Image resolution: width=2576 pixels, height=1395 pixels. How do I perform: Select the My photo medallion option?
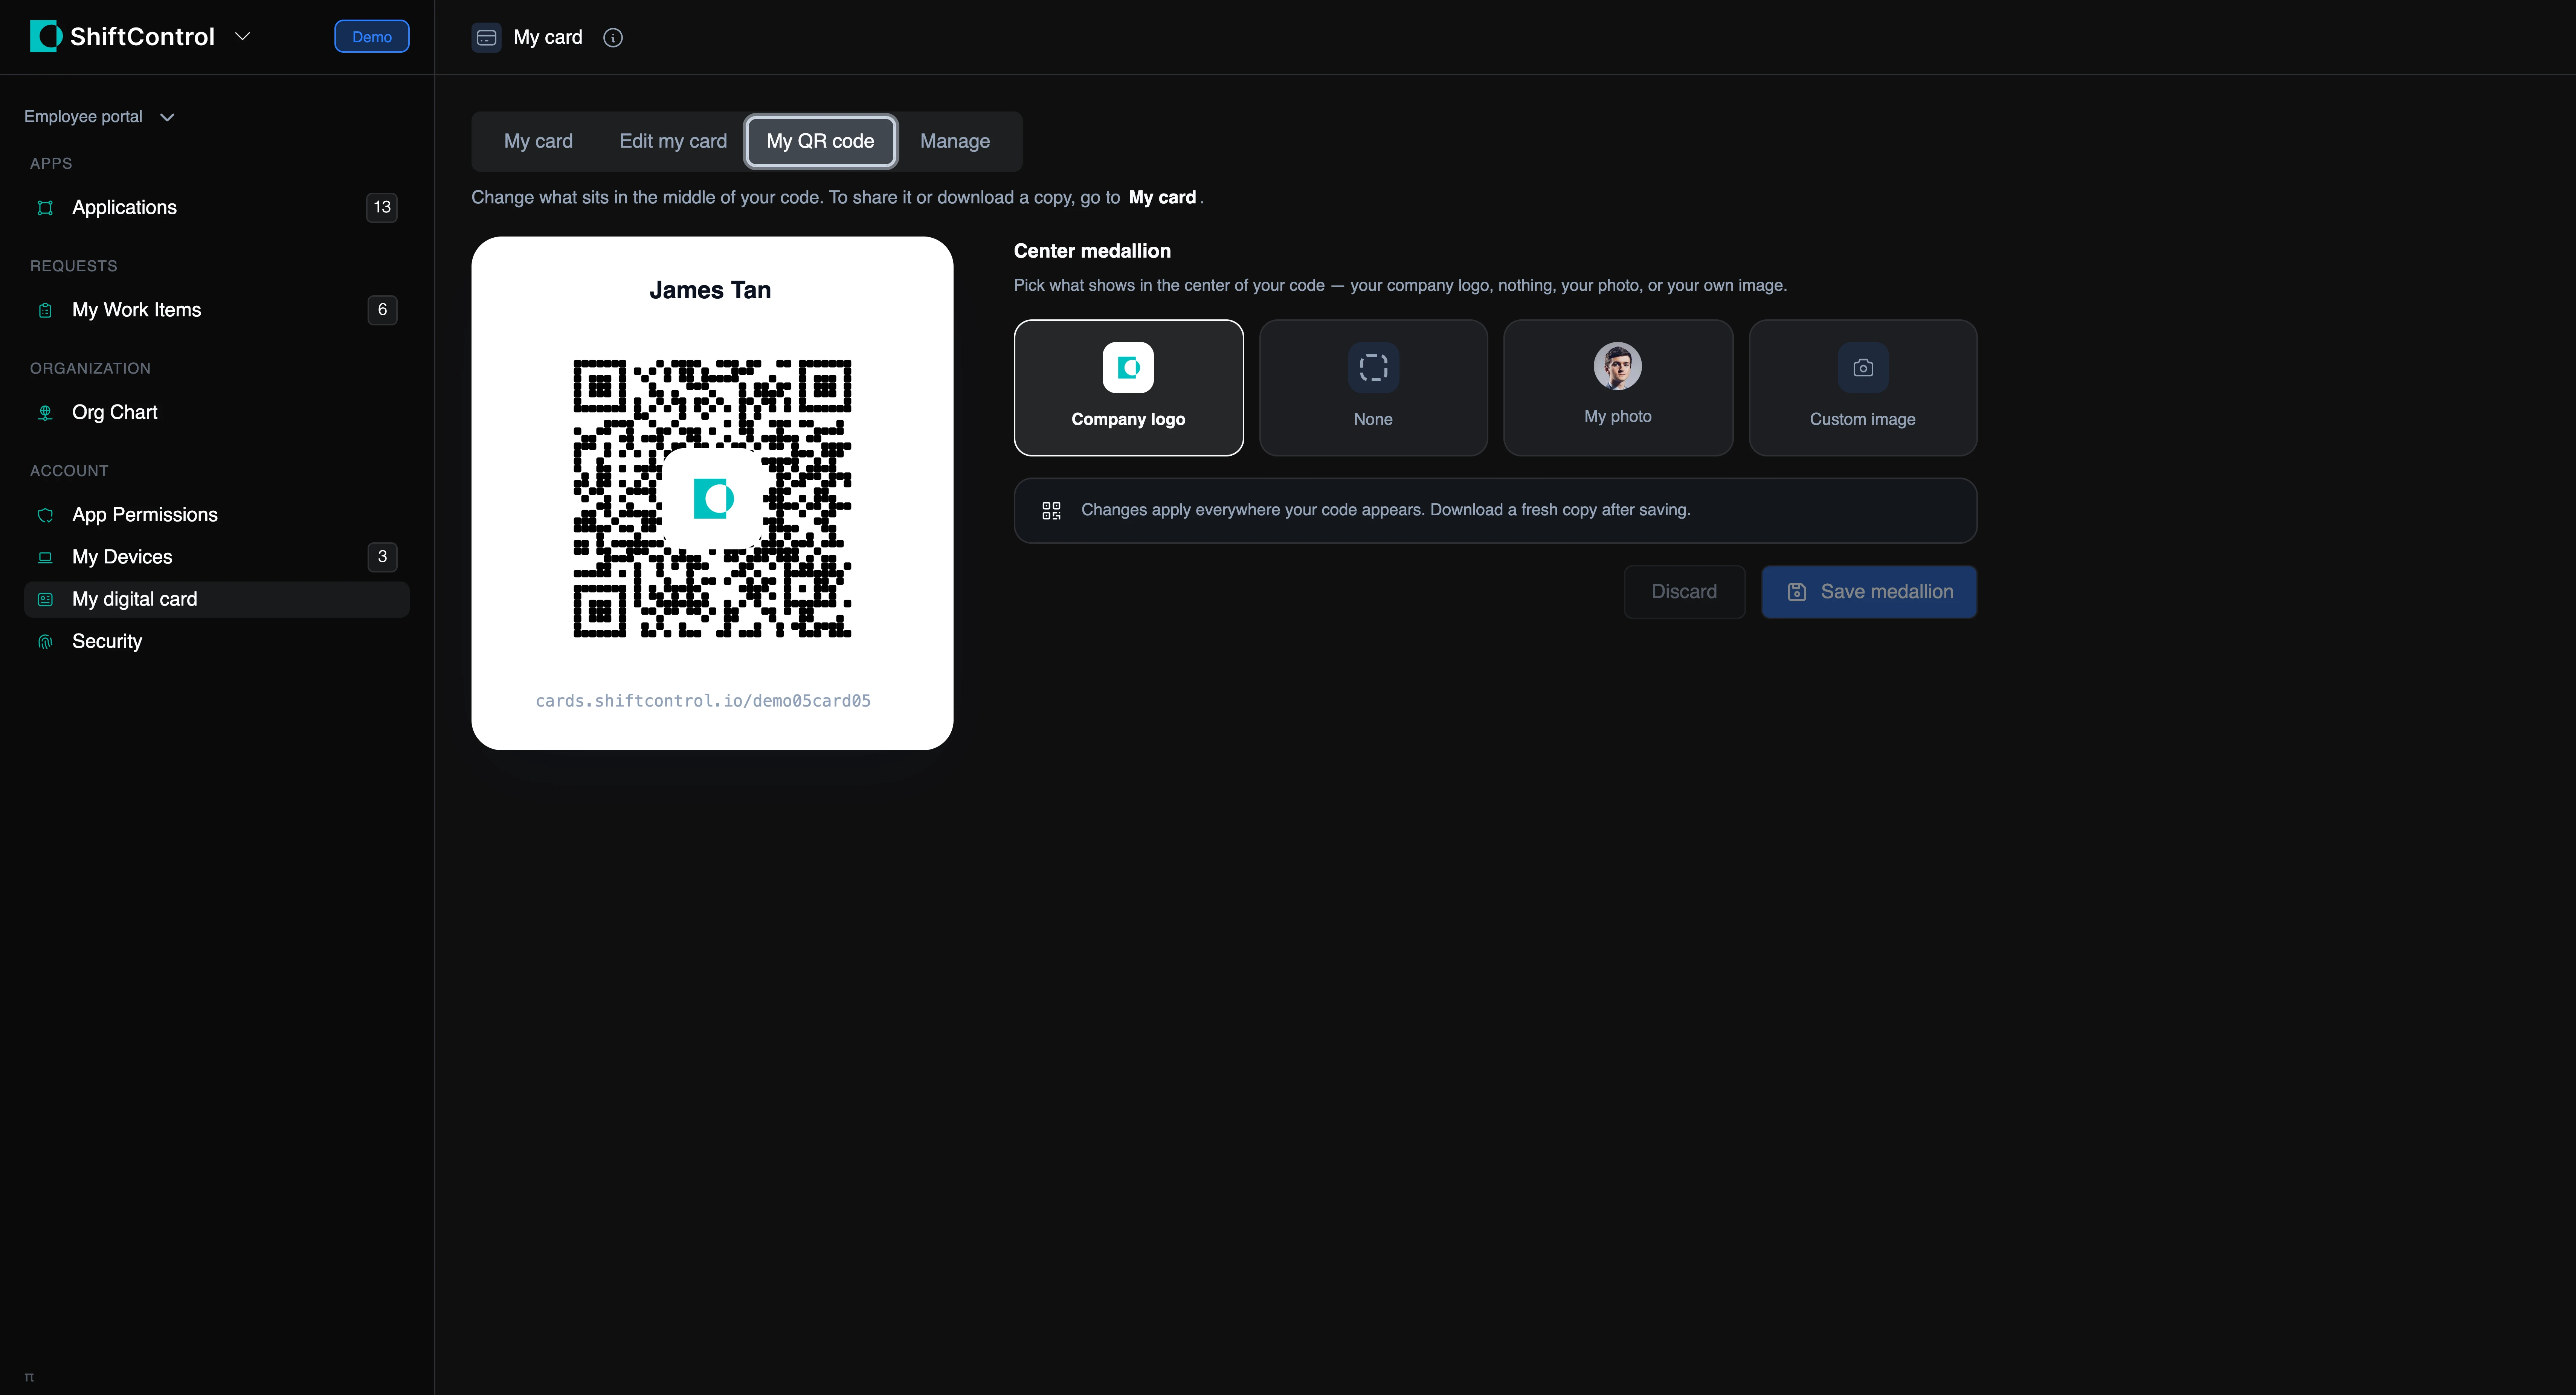pyautogui.click(x=1618, y=388)
